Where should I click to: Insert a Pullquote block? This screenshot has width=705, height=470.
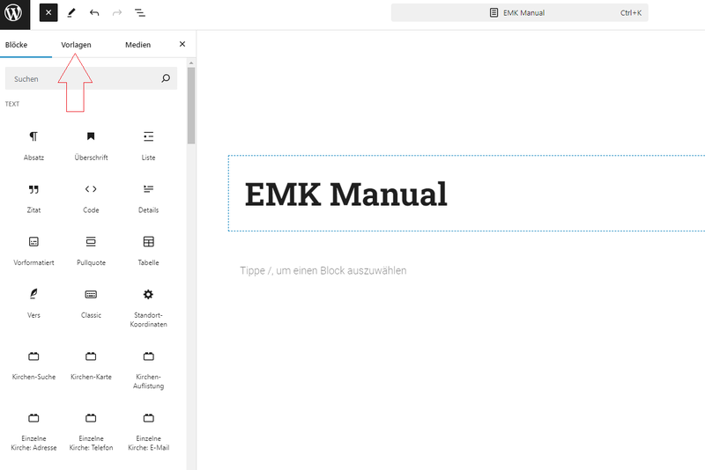(91, 251)
